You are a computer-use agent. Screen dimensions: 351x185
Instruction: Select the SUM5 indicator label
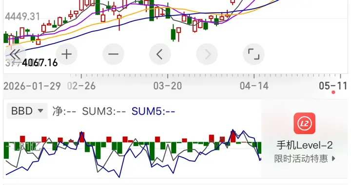click(154, 111)
